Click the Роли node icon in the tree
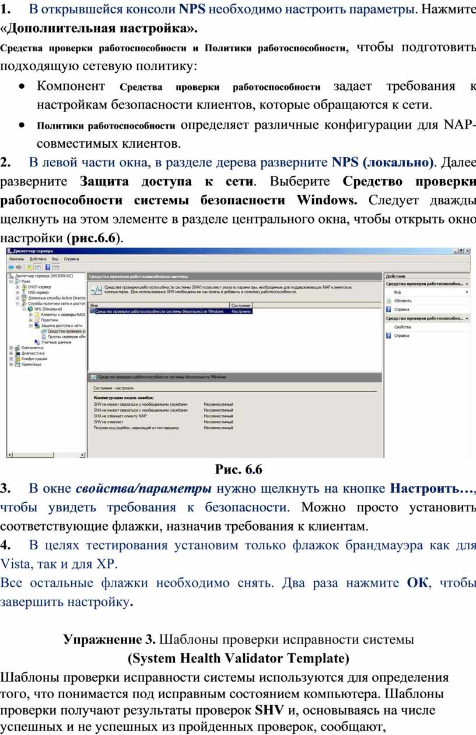The height and width of the screenshot is (735, 476). coord(17,281)
